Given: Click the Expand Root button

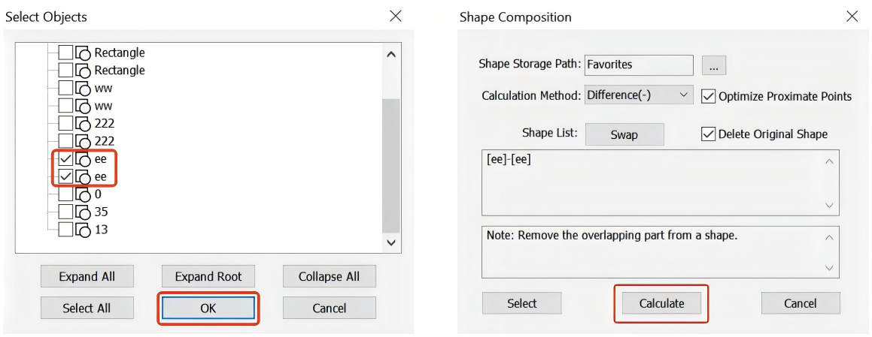Looking at the screenshot, I should [x=208, y=276].
